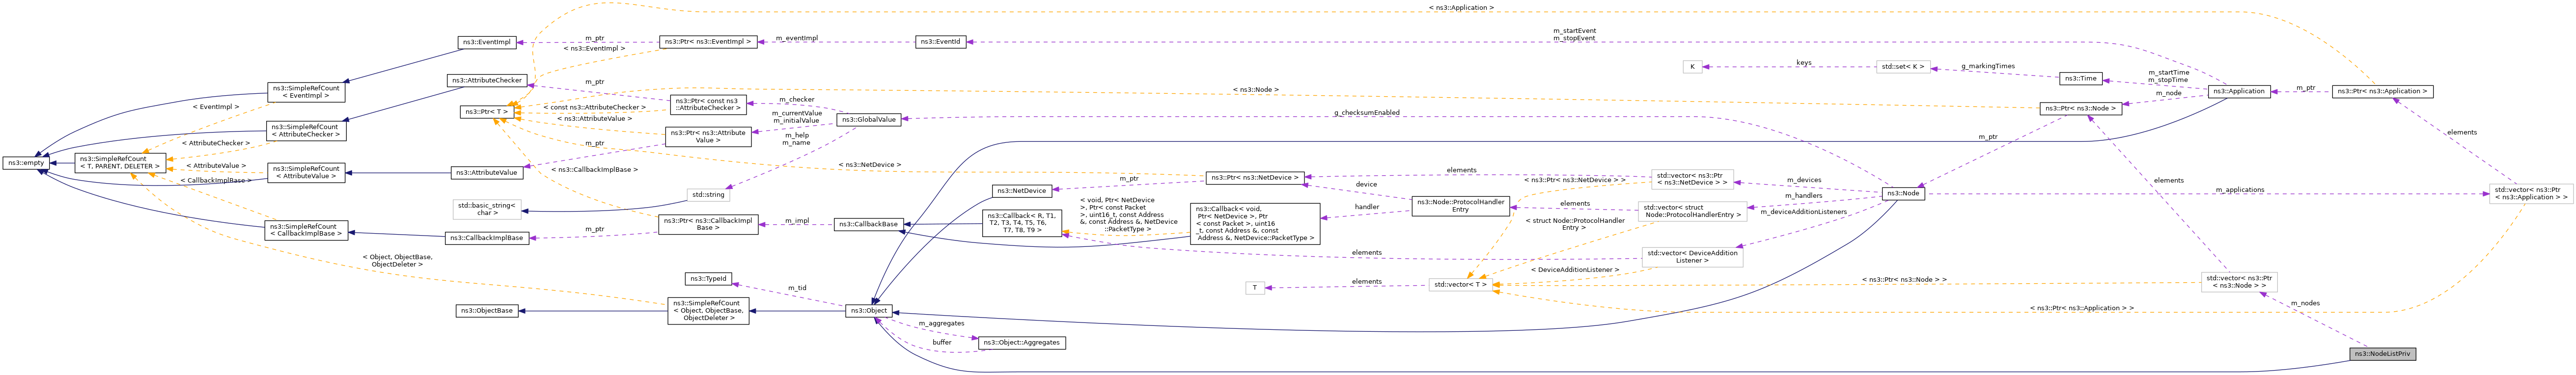Open the ns3::SimpleRefCount< AttributeValue > node
This screenshot has width=2576, height=375.
pyautogui.click(x=306, y=173)
